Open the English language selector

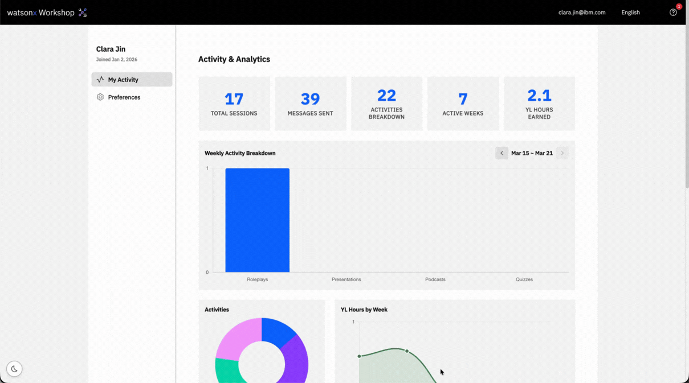(630, 13)
